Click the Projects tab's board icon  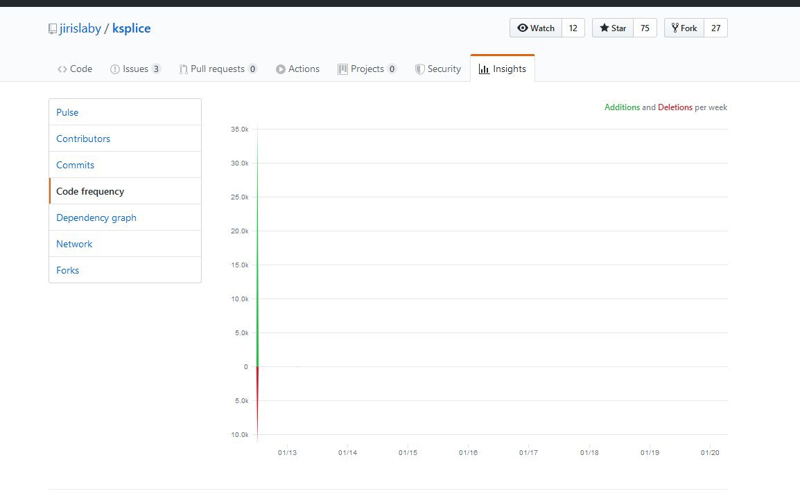pyautogui.click(x=342, y=69)
